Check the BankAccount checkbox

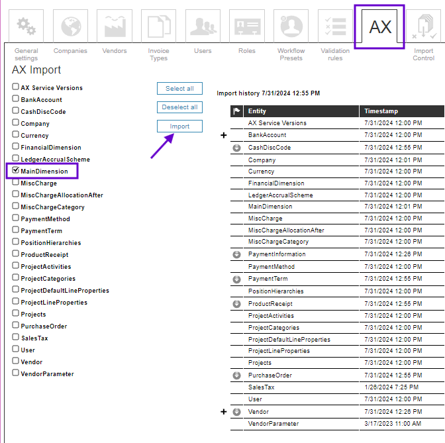(x=16, y=99)
